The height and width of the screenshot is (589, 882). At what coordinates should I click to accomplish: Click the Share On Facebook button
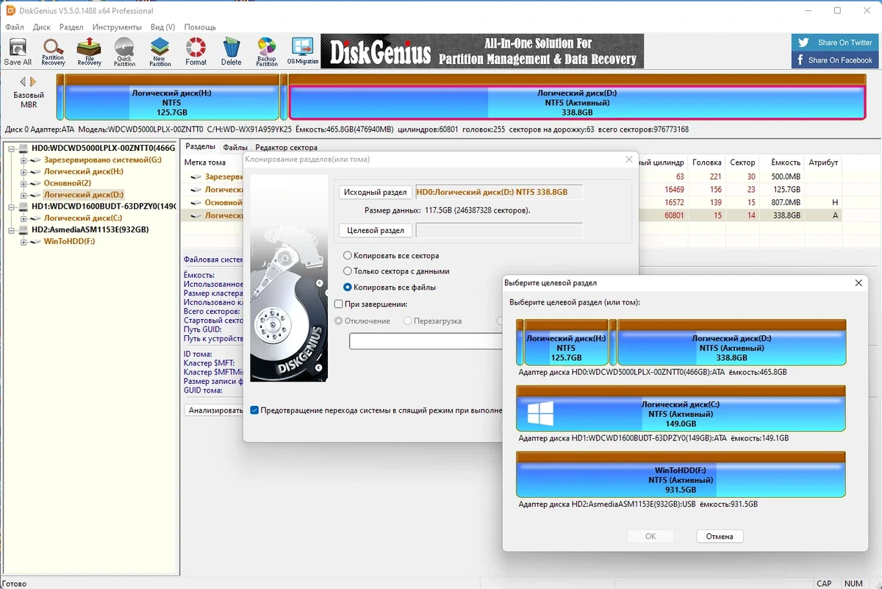pyautogui.click(x=836, y=60)
